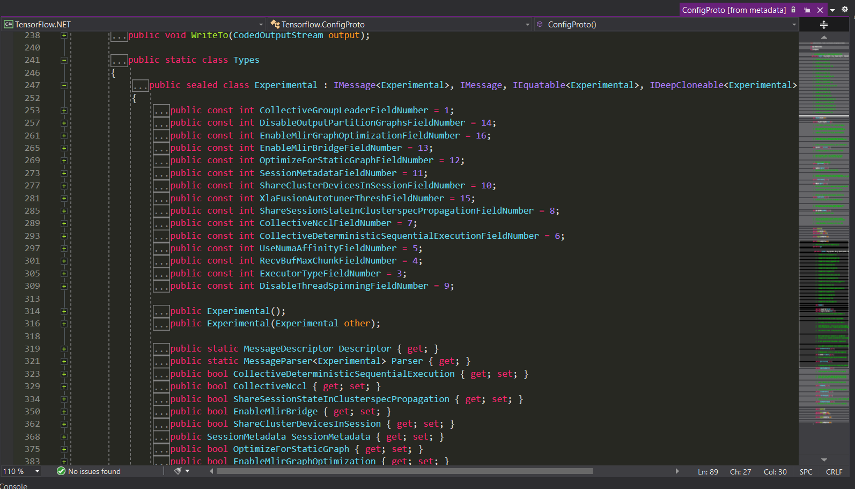Image resolution: width=855 pixels, height=489 pixels.
Task: Click the horizontal scrollbar left arrow
Action: [x=211, y=471]
